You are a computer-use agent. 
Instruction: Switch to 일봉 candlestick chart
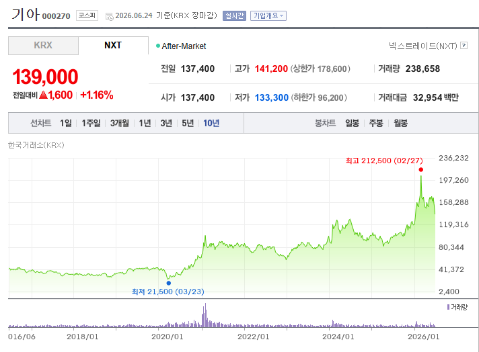click(x=353, y=123)
